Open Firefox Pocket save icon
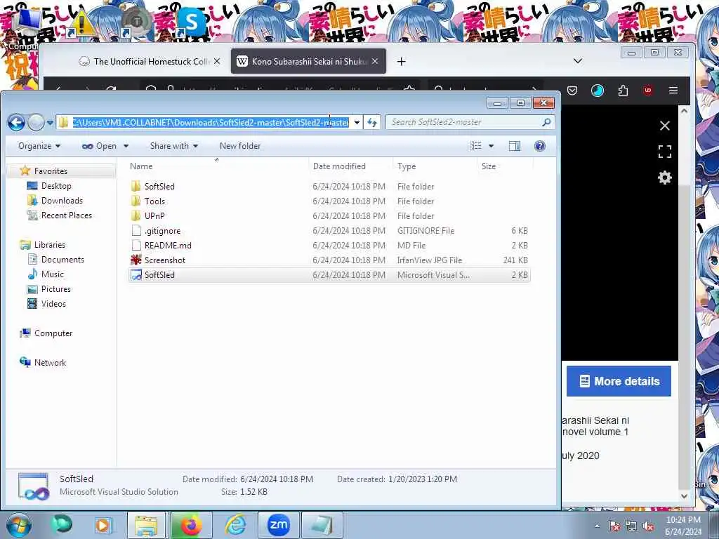The image size is (719, 539). click(x=572, y=91)
